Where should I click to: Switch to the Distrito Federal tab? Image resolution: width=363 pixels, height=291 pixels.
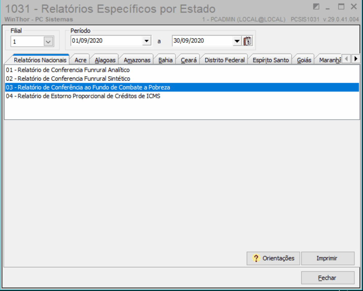point(225,60)
